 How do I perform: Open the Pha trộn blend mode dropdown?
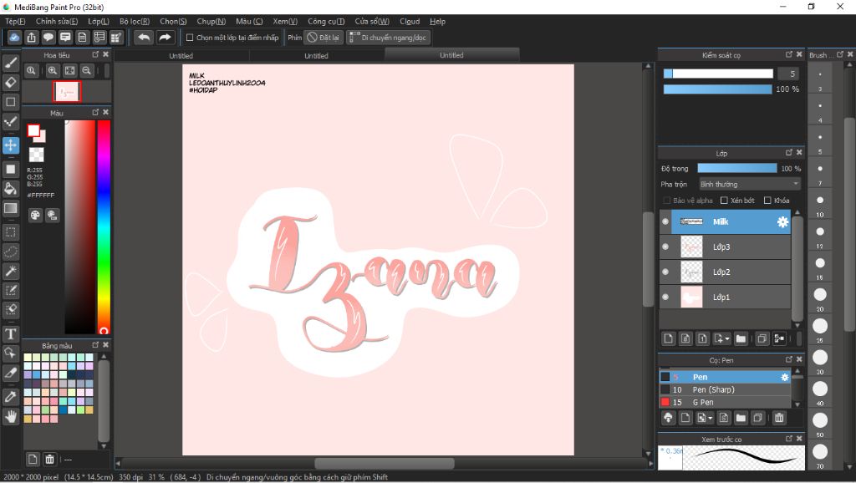coord(750,184)
